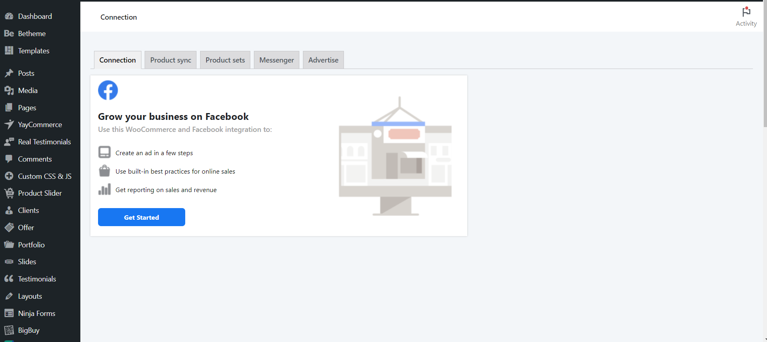Open Real Testimonials menu label
Screen dimensions: 767x342
click(44, 142)
